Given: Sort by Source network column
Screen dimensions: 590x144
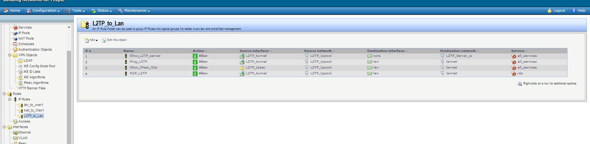Looking at the screenshot, I should [318, 51].
